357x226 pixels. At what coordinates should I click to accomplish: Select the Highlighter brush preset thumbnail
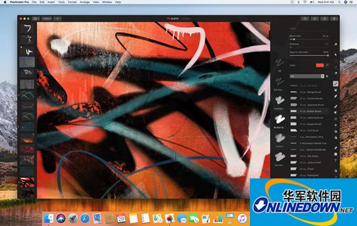click(x=280, y=101)
